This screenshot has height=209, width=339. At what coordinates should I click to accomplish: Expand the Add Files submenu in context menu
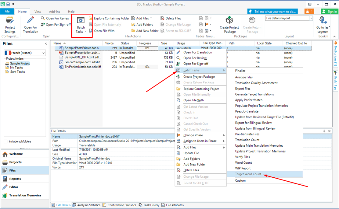pyautogui.click(x=201, y=147)
